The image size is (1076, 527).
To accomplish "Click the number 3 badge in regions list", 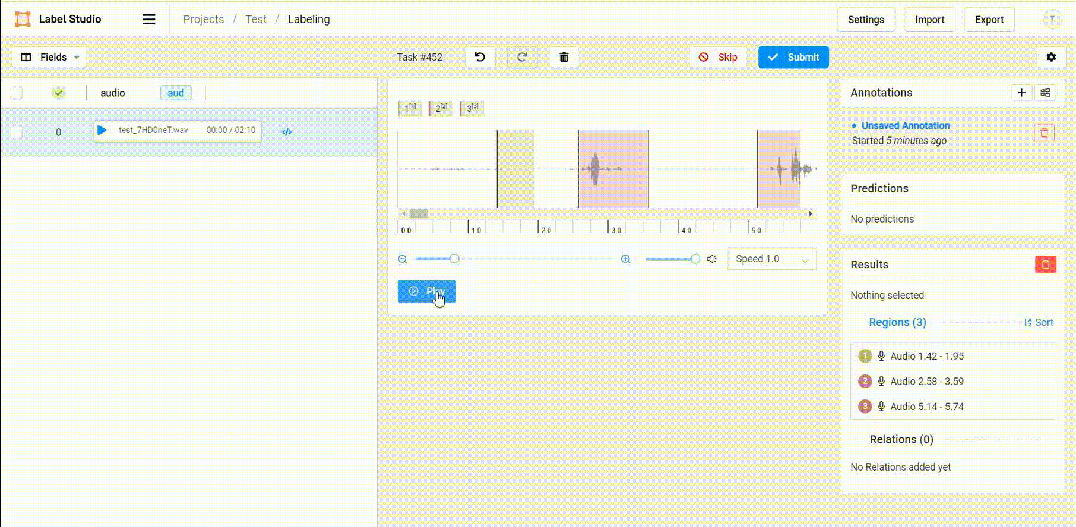I will pyautogui.click(x=865, y=407).
